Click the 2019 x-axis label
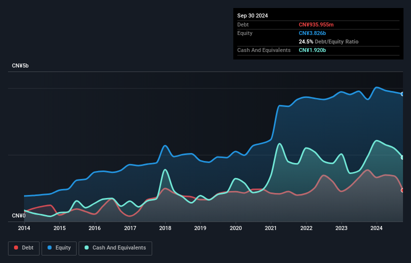Screen dimensions: 411x263 point(200,228)
